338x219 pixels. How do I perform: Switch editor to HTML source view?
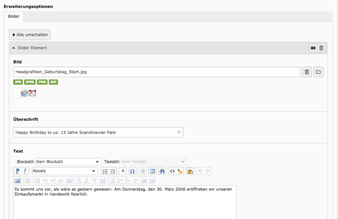click(173, 171)
